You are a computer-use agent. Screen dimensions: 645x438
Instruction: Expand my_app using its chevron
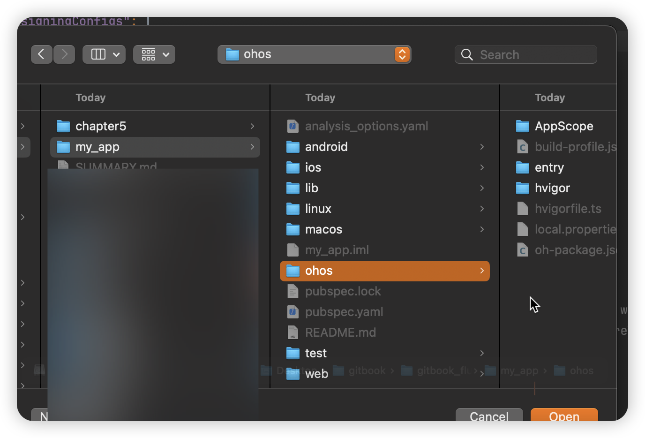tap(252, 147)
